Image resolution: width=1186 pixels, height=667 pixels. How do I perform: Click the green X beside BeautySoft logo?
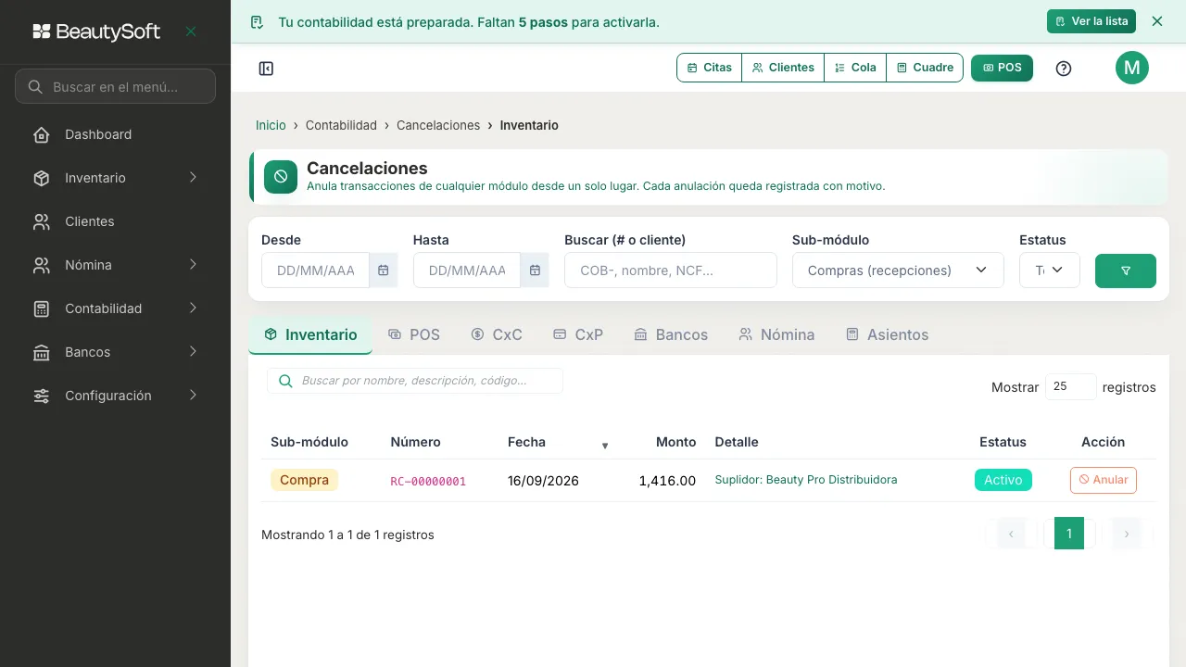click(x=191, y=31)
